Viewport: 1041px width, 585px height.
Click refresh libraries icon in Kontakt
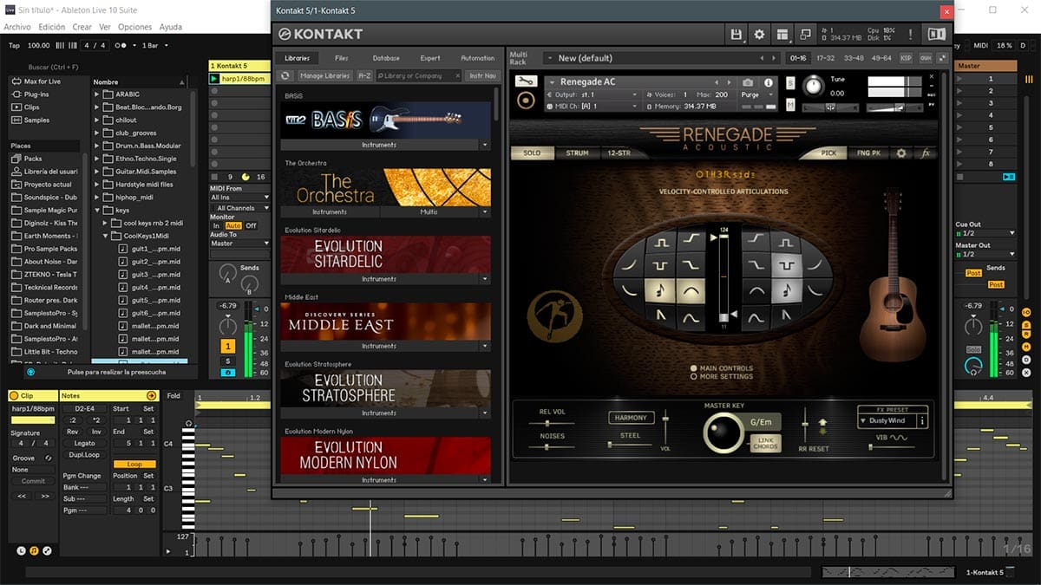coord(286,75)
